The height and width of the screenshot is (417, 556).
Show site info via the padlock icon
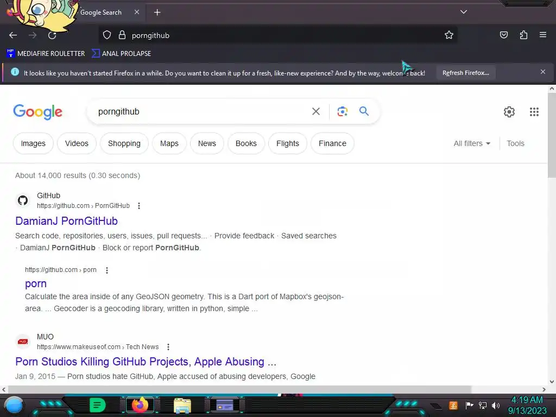pyautogui.click(x=122, y=35)
